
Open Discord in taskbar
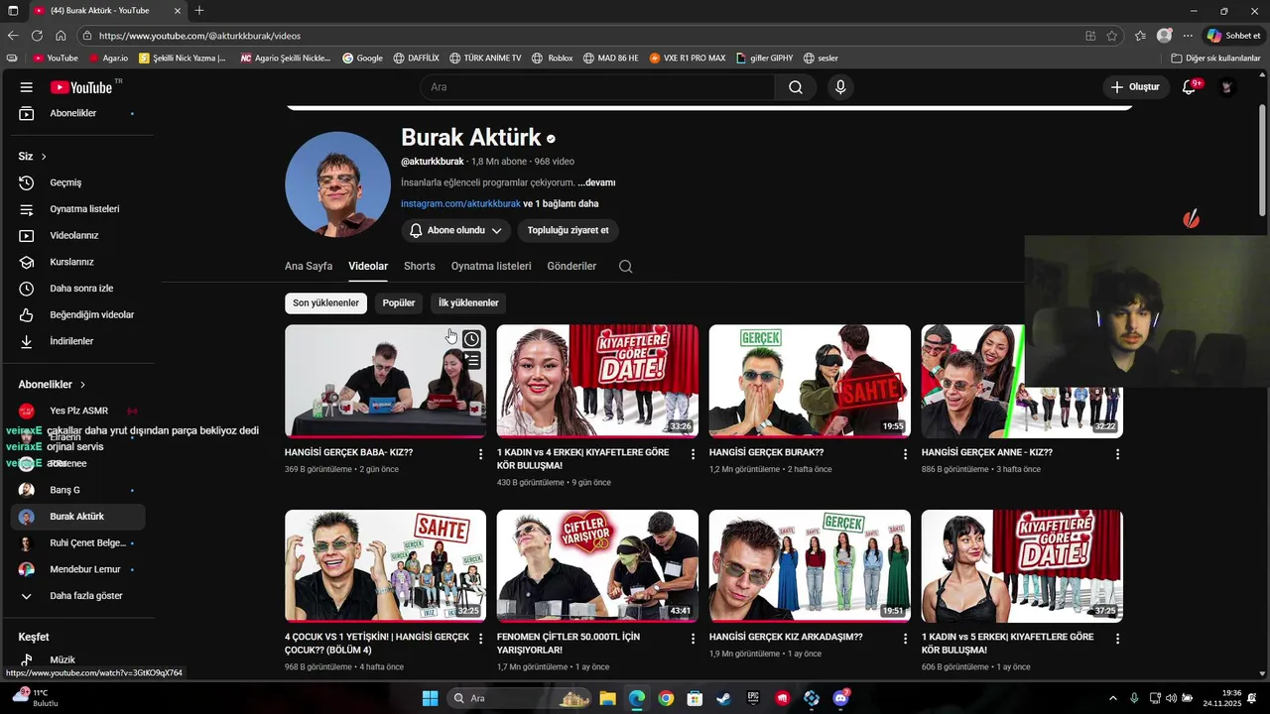pyautogui.click(x=841, y=698)
